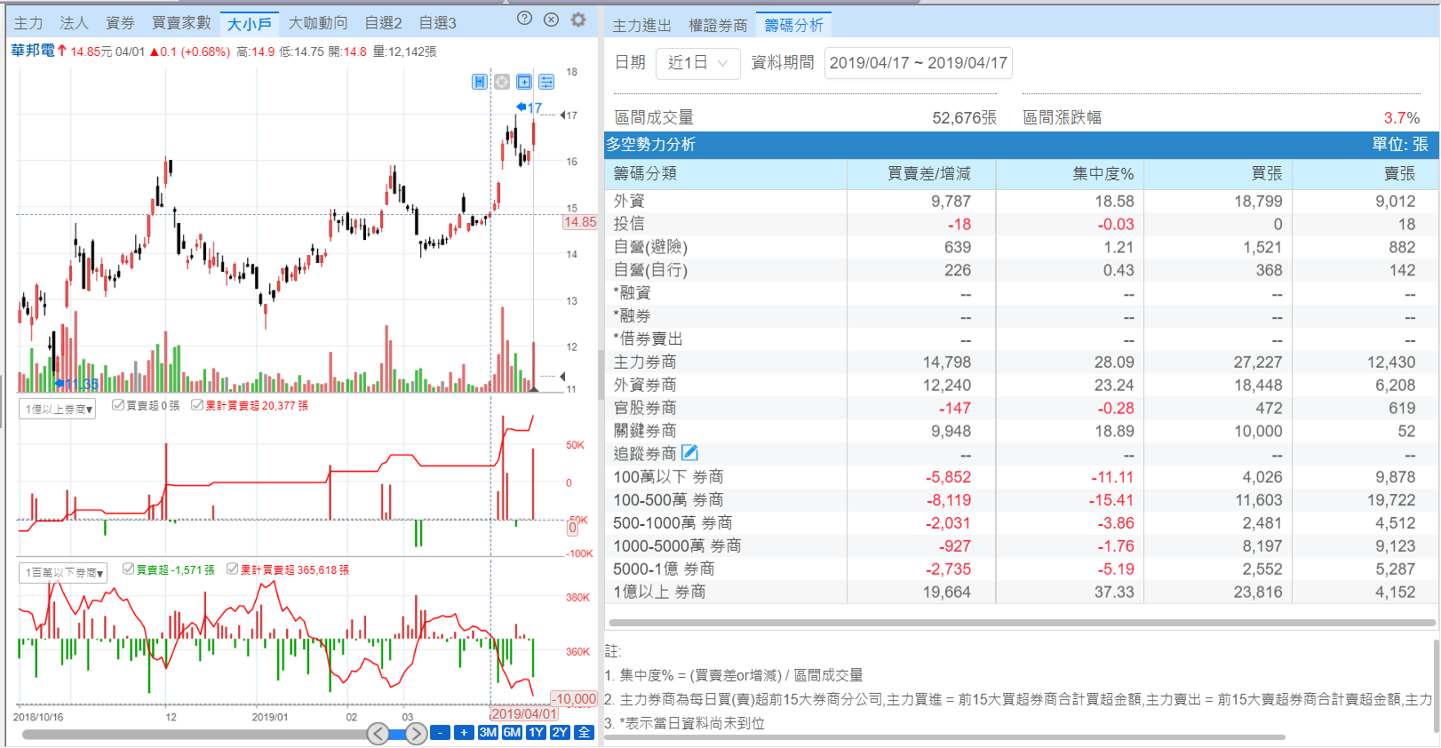Uncheck the 買賣超 0 張 checkbox
The width and height of the screenshot is (1441, 748).
[x=117, y=405]
